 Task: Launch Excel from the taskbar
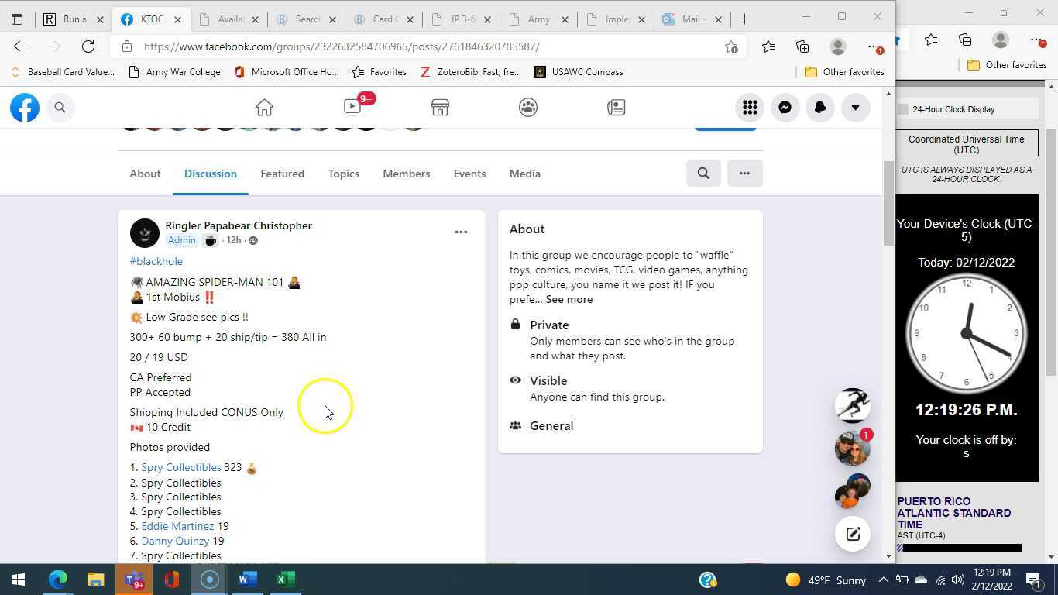(286, 580)
